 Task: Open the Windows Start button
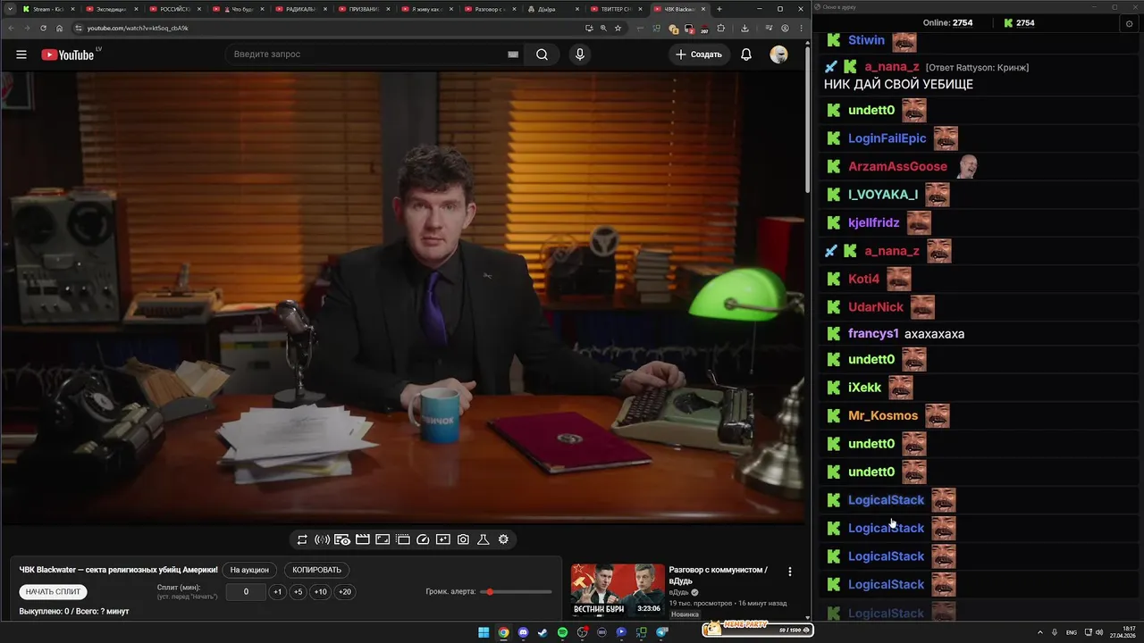point(484,632)
